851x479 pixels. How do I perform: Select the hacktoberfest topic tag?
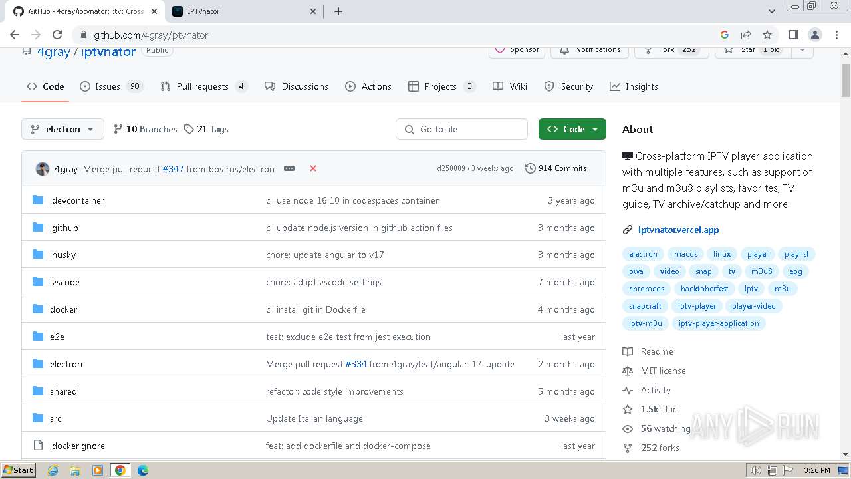tap(704, 289)
